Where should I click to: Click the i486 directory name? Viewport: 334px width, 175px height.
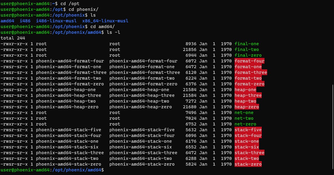pyautogui.click(x=25, y=21)
